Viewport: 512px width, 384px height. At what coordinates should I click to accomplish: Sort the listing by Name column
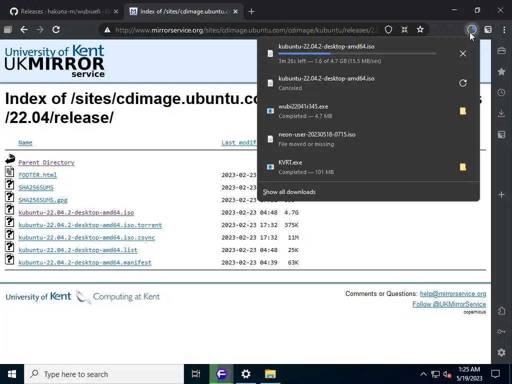[25, 142]
